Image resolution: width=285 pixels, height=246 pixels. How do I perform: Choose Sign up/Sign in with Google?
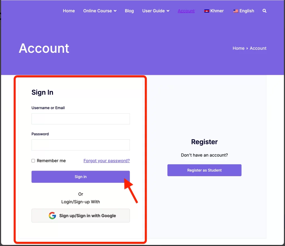pos(80,216)
